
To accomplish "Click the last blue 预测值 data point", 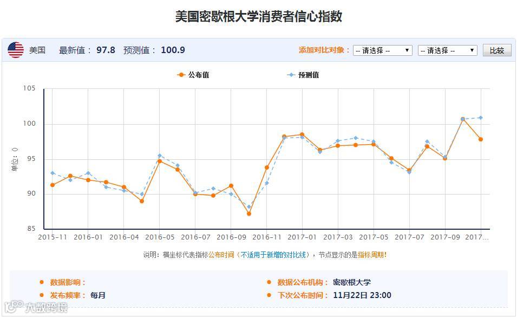I will [481, 118].
